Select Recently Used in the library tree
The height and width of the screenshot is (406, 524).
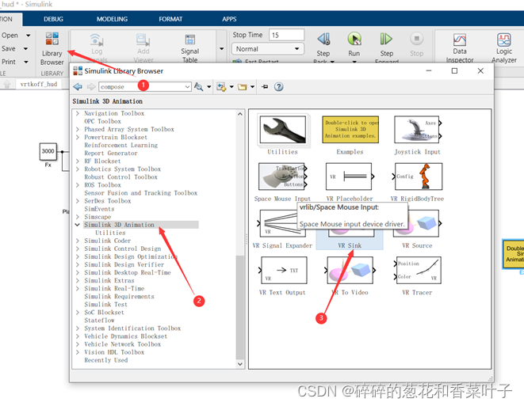pyautogui.click(x=106, y=360)
